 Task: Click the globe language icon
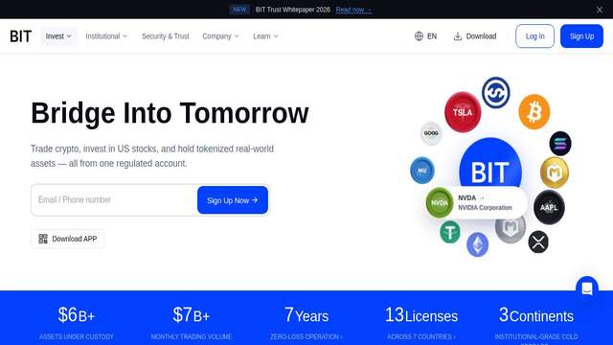click(x=419, y=36)
